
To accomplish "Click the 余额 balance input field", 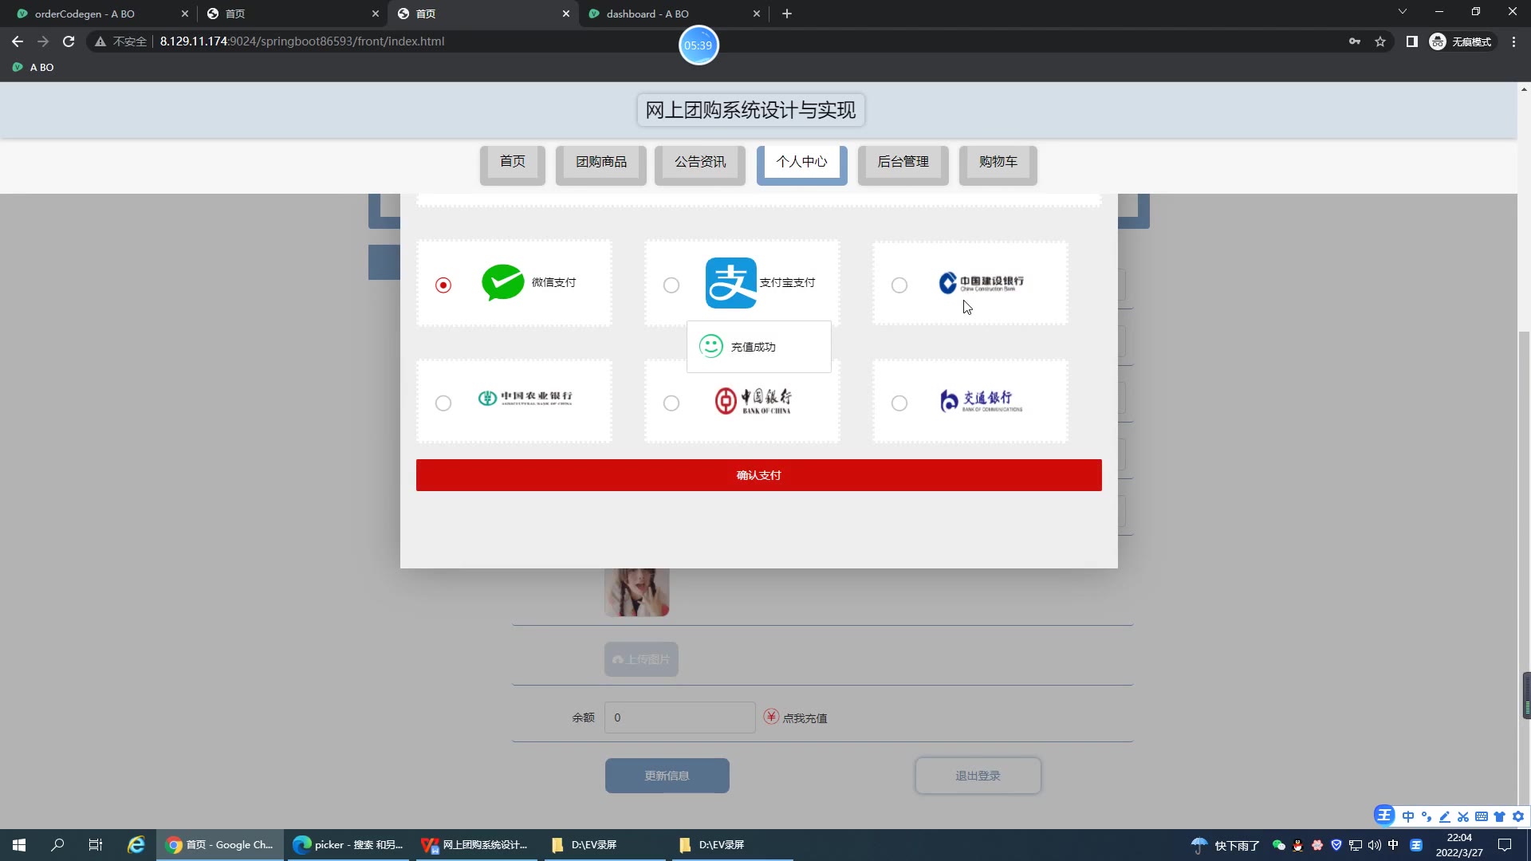I will coord(679,717).
